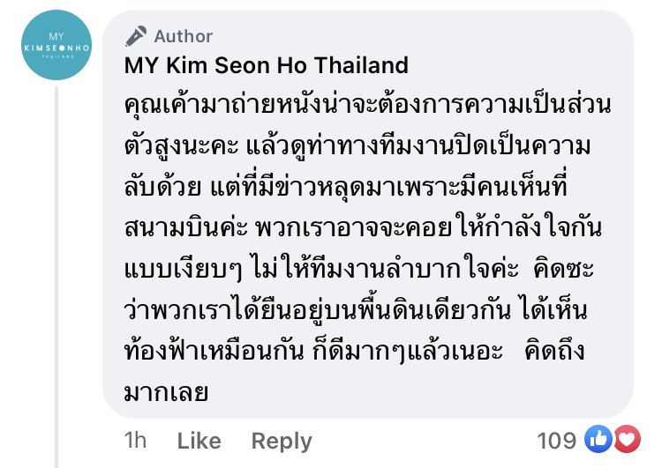662x468 pixels.
Task: Click the vertical thread line below the avatar
Action: point(56,264)
